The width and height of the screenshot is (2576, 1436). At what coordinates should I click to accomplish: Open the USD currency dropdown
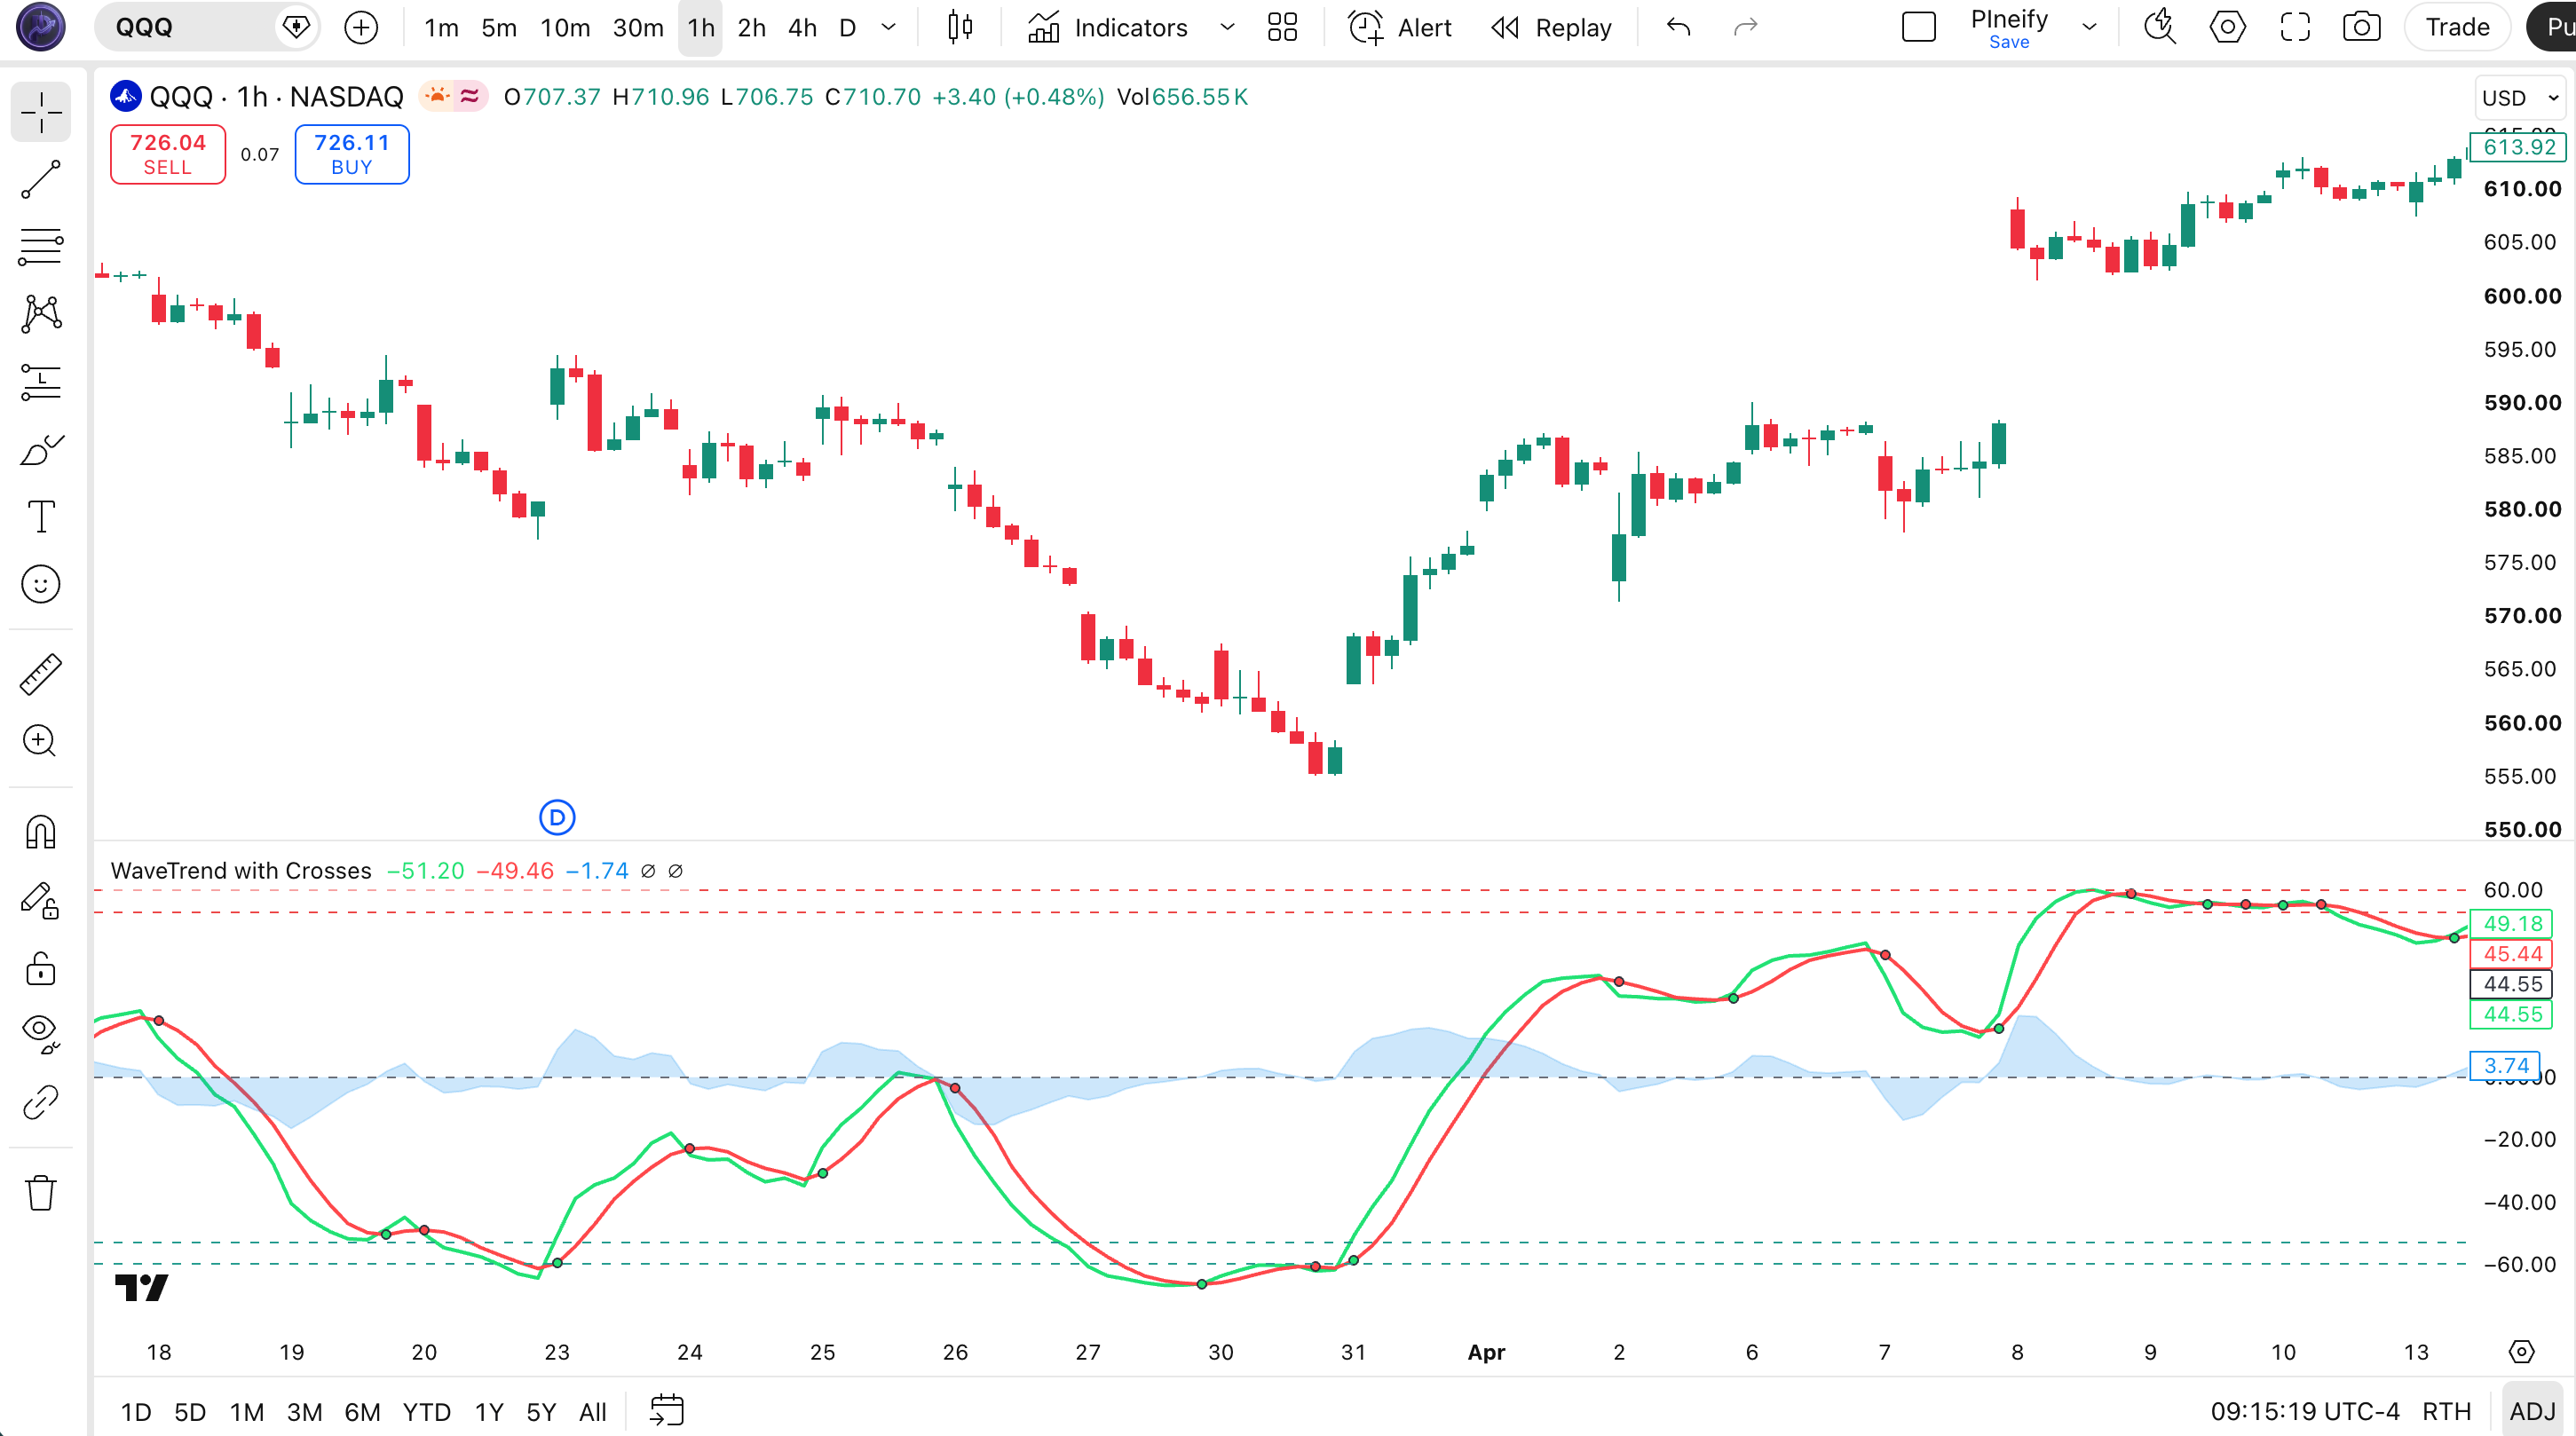point(2520,98)
